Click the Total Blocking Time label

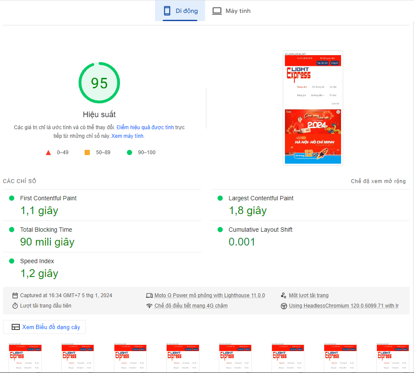[46, 230]
